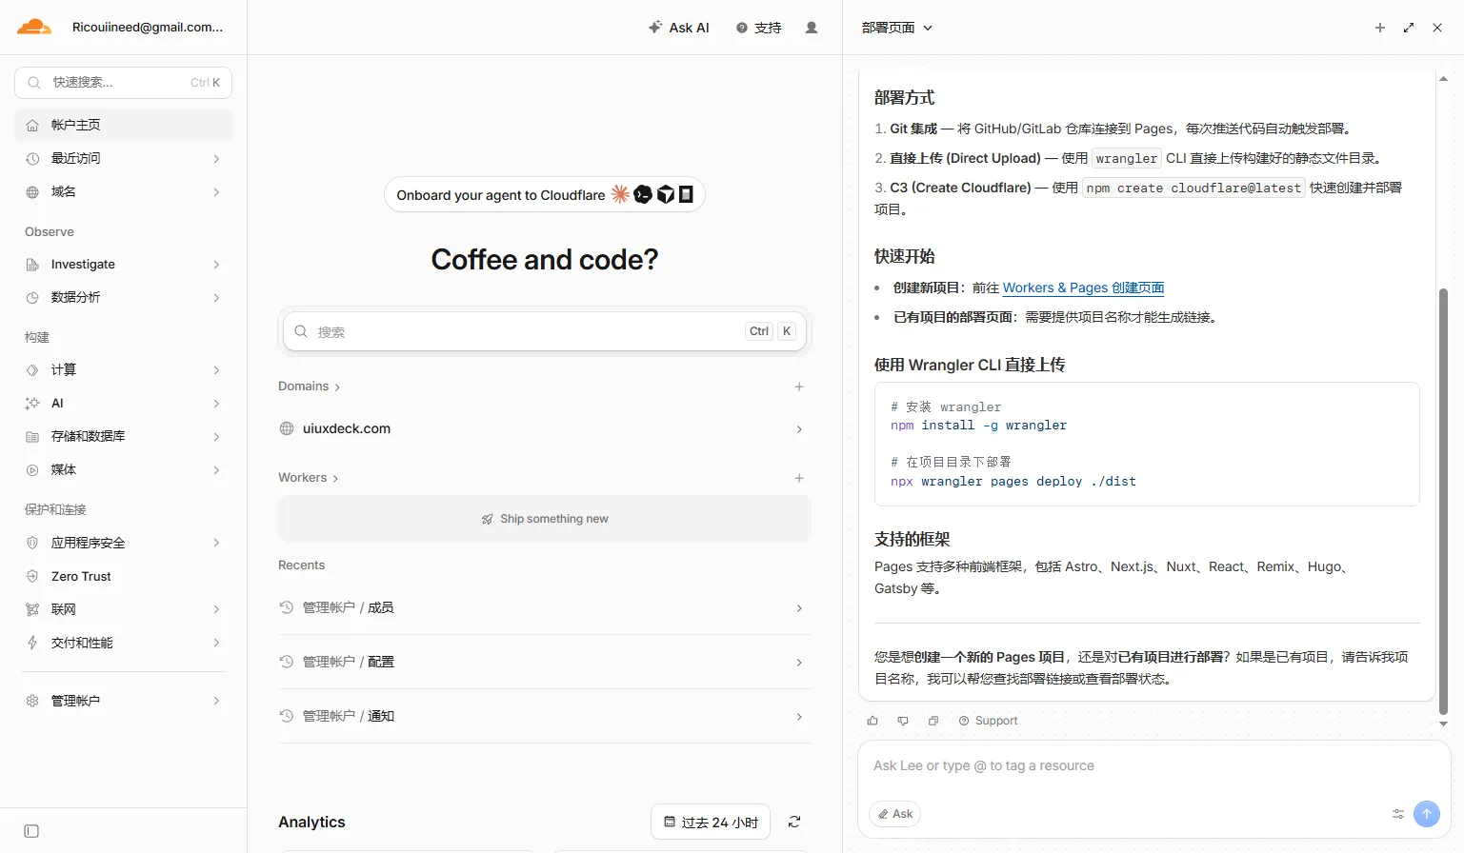
Task: Focus the main 搜索 search field
Action: tap(545, 331)
